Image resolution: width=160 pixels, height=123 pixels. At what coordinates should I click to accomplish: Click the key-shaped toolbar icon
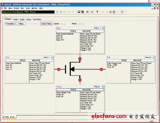click(97, 12)
